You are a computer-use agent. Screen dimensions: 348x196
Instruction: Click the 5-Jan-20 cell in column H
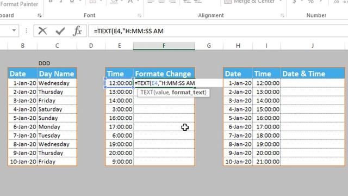238,118
